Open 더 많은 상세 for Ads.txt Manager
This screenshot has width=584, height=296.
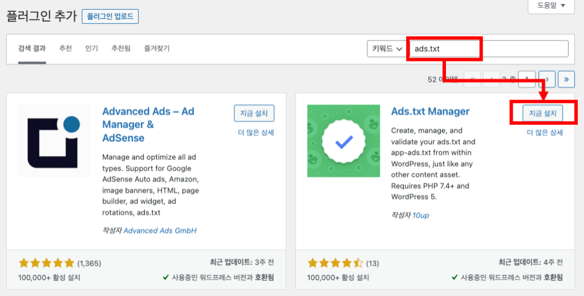coord(545,133)
